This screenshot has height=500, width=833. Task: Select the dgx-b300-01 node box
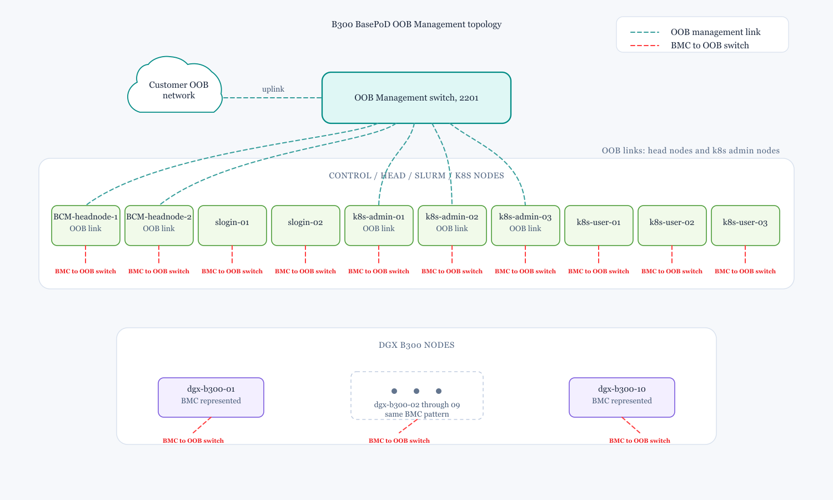[x=211, y=398]
